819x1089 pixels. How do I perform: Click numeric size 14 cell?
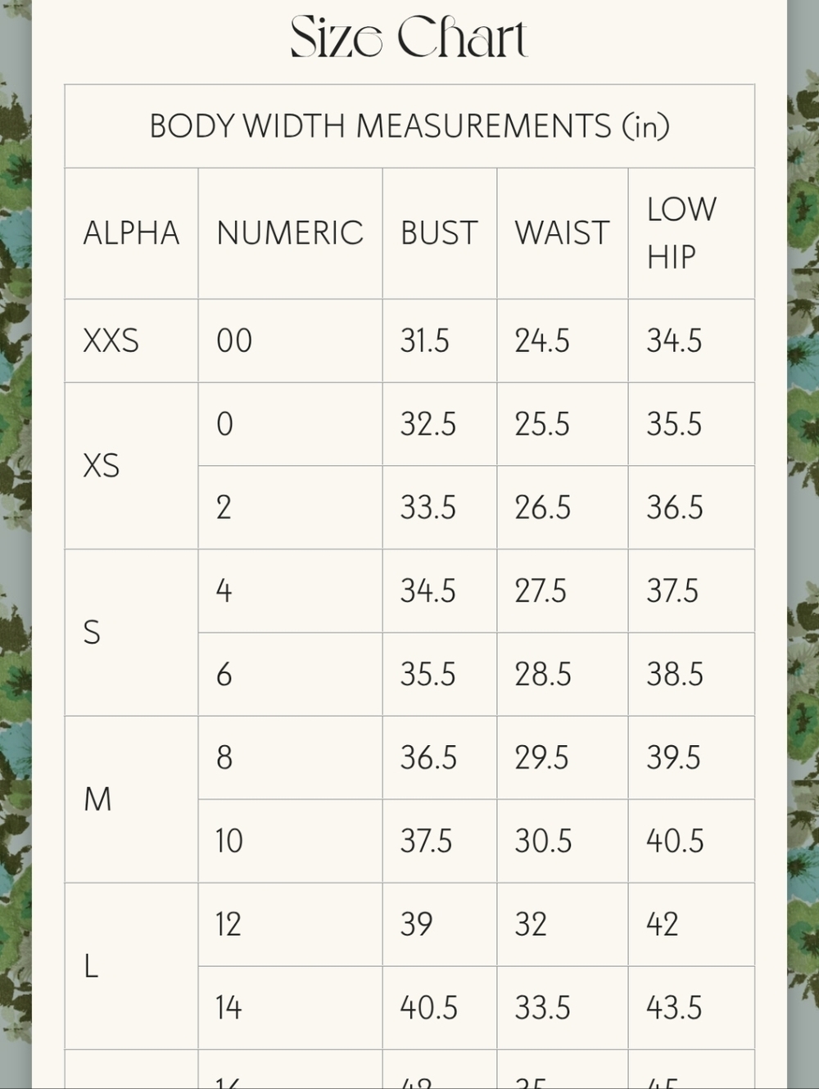[290, 1007]
